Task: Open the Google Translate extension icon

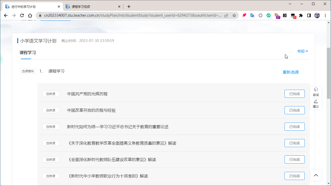Action: (252, 15)
